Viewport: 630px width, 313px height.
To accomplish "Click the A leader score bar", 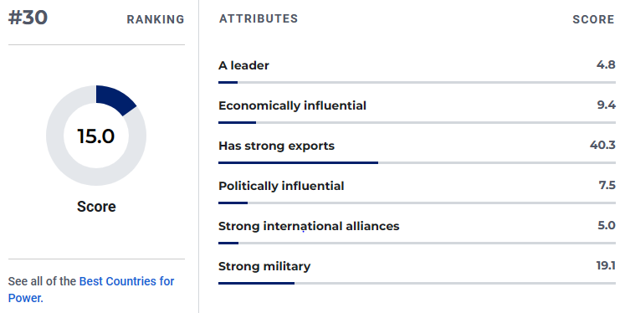I will pyautogui.click(x=417, y=82).
